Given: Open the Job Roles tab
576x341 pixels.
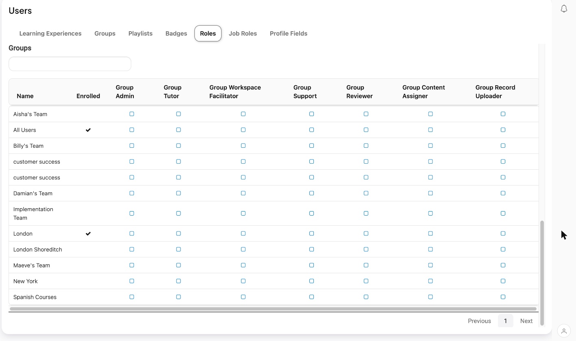Looking at the screenshot, I should [243, 33].
